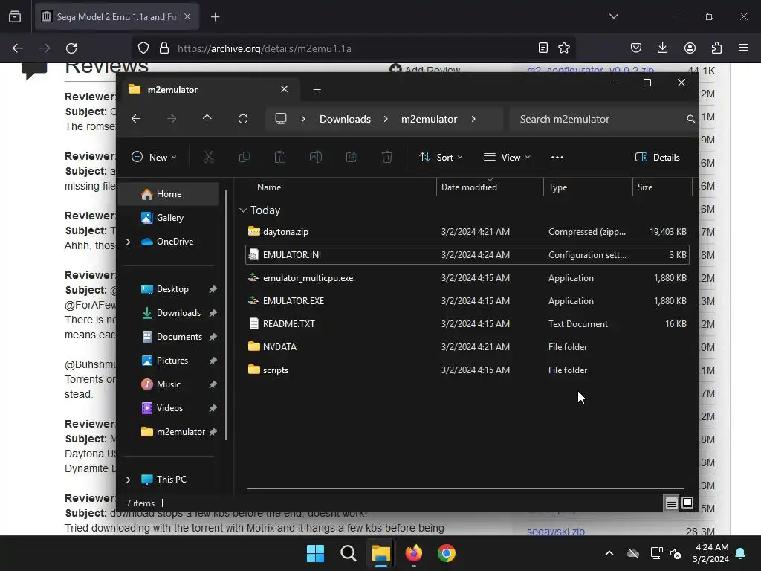Go back in the Firefox browser

point(18,48)
